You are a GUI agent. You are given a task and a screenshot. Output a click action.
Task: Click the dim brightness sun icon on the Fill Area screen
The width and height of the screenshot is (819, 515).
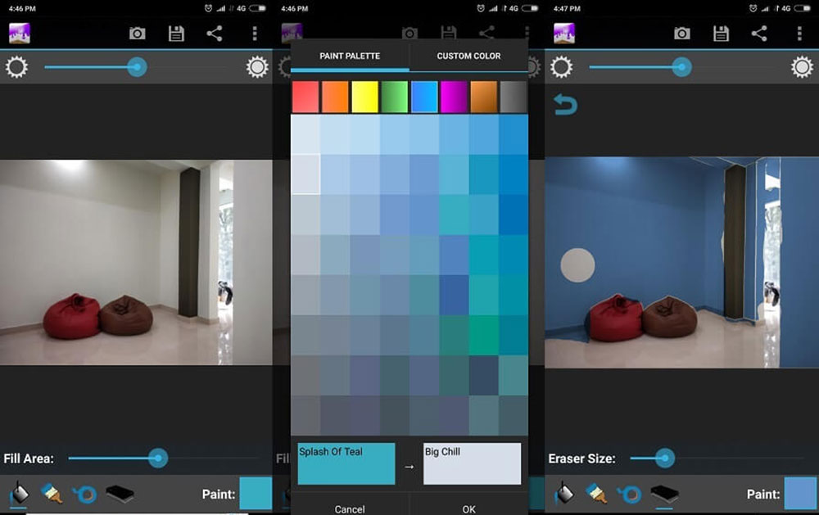(x=16, y=67)
